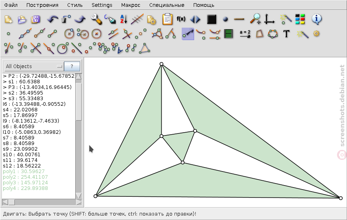Select the fixed radius circle tool
This screenshot has width=347, height=220.
(96, 34)
